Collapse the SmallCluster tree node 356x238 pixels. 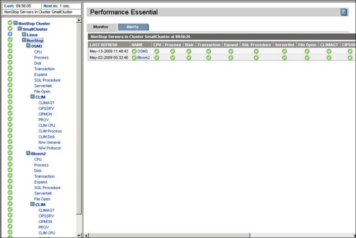20,29
